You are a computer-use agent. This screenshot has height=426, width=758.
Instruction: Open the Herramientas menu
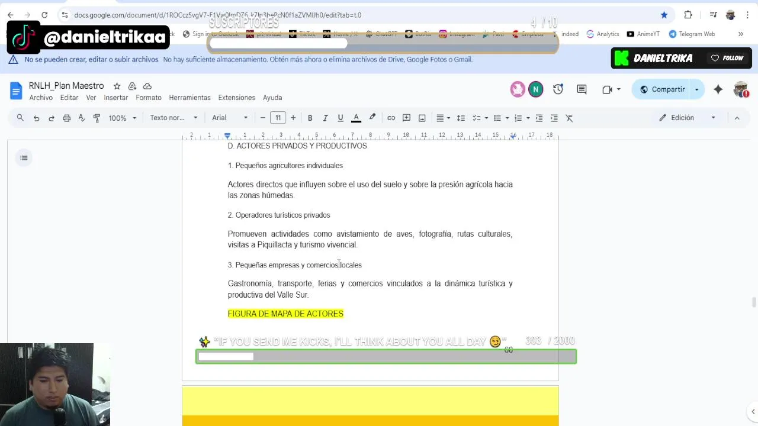[189, 98]
